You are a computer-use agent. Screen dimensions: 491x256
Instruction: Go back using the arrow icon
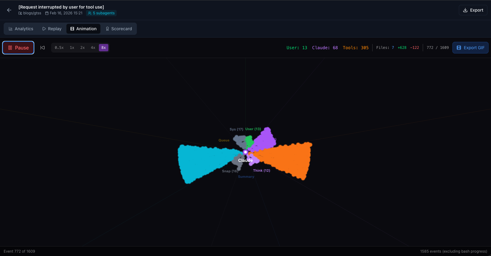(x=9, y=10)
